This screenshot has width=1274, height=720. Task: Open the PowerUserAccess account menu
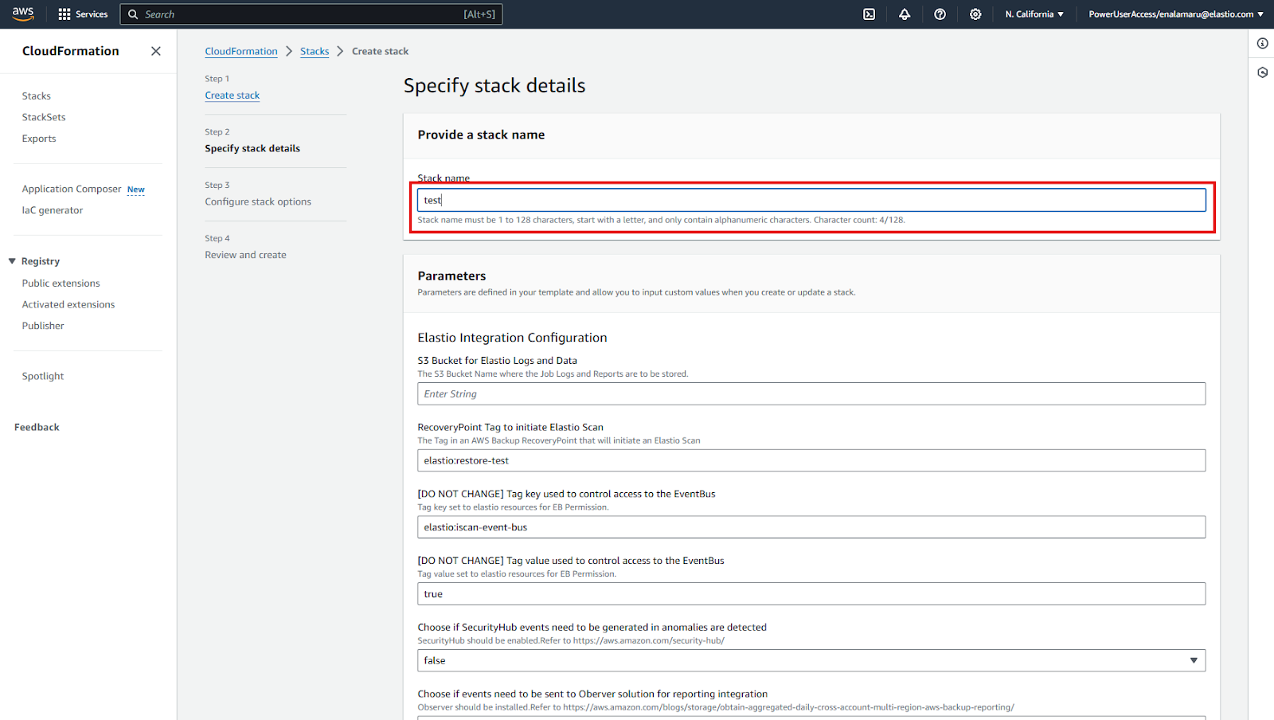pyautogui.click(x=1175, y=14)
